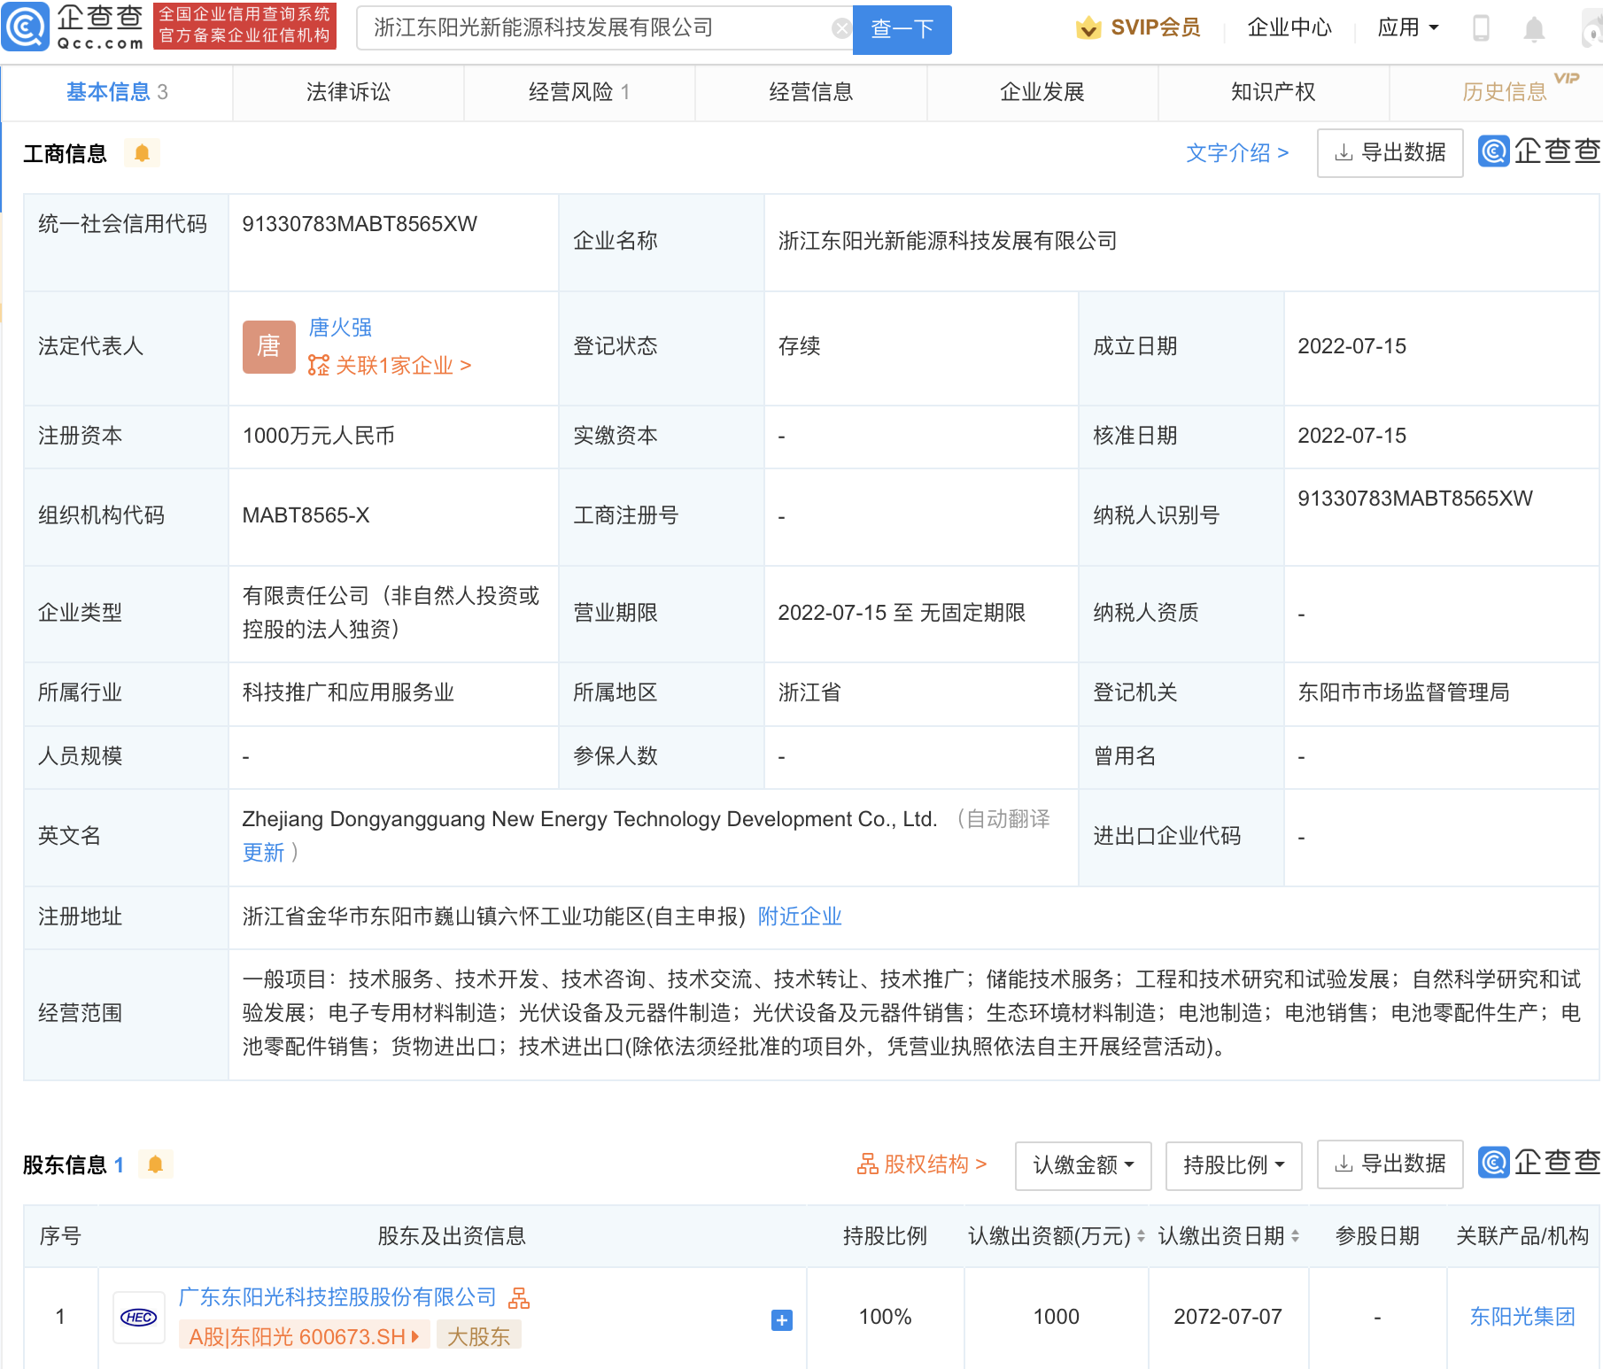Open the mobile phone app icon

1480,28
